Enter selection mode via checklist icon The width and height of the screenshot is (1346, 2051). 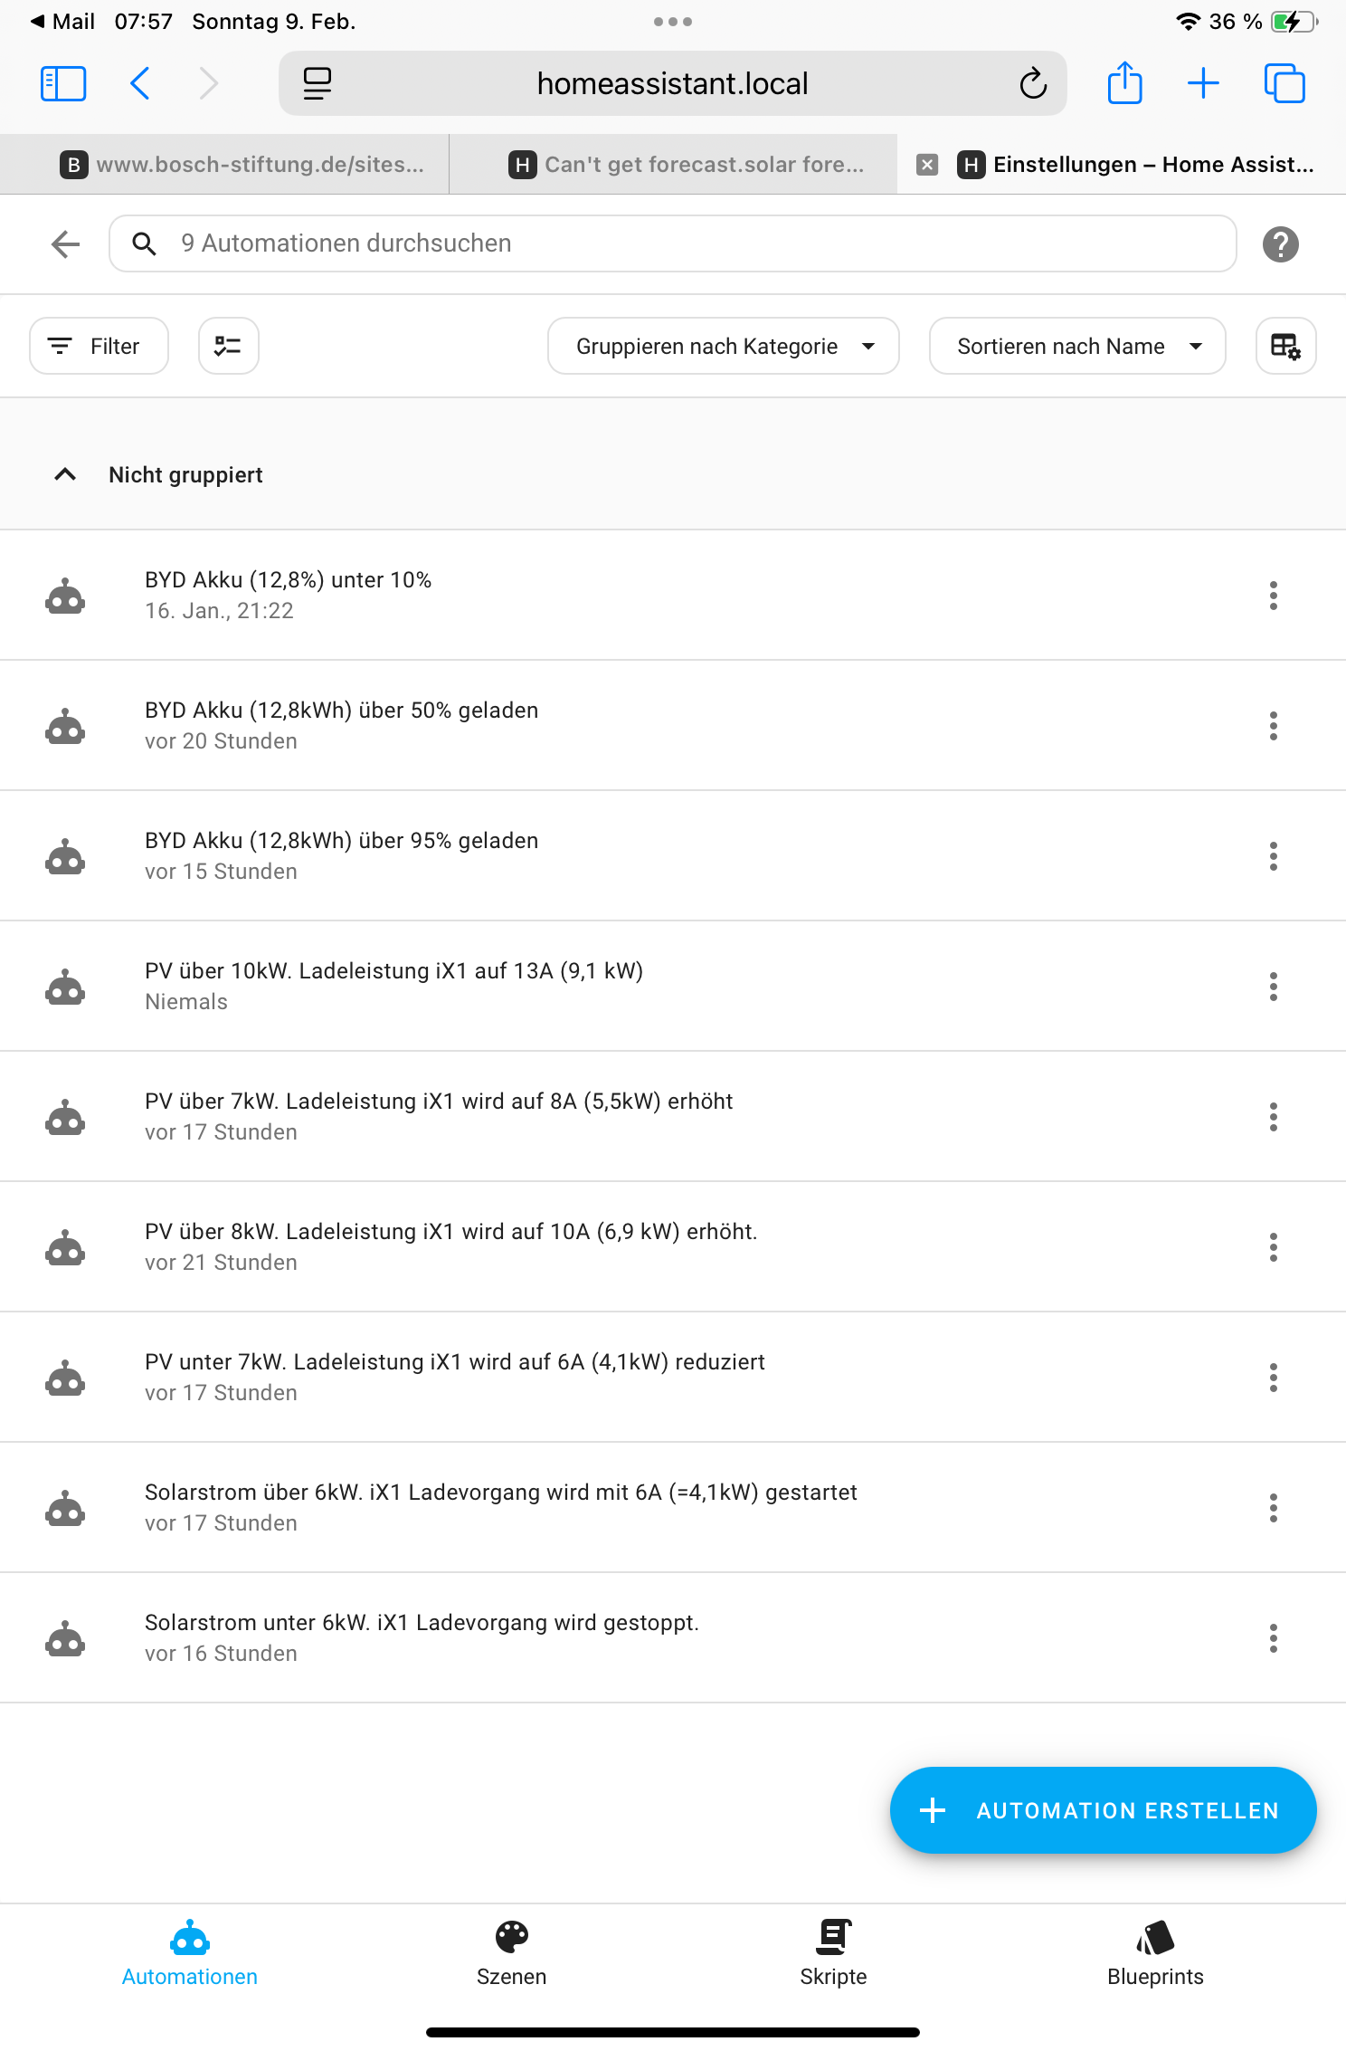coord(228,346)
